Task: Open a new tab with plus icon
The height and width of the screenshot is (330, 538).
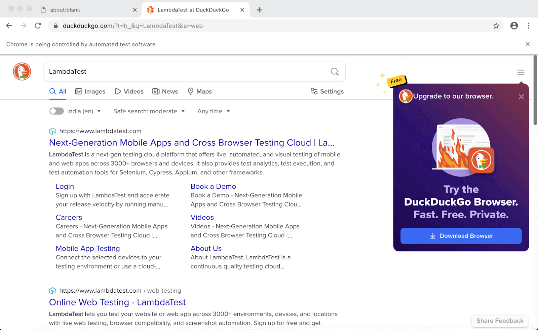Action: pos(259,10)
